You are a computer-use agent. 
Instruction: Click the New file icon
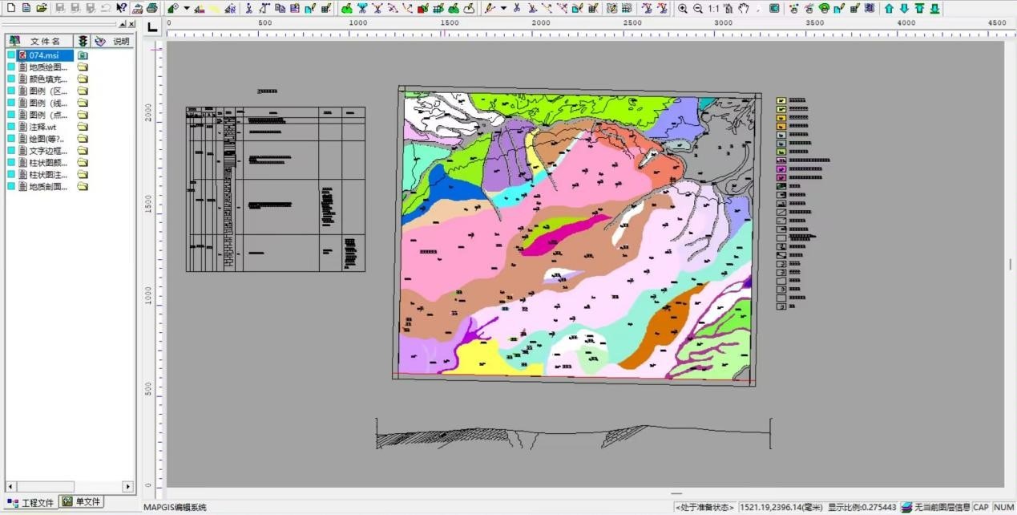(x=10, y=8)
